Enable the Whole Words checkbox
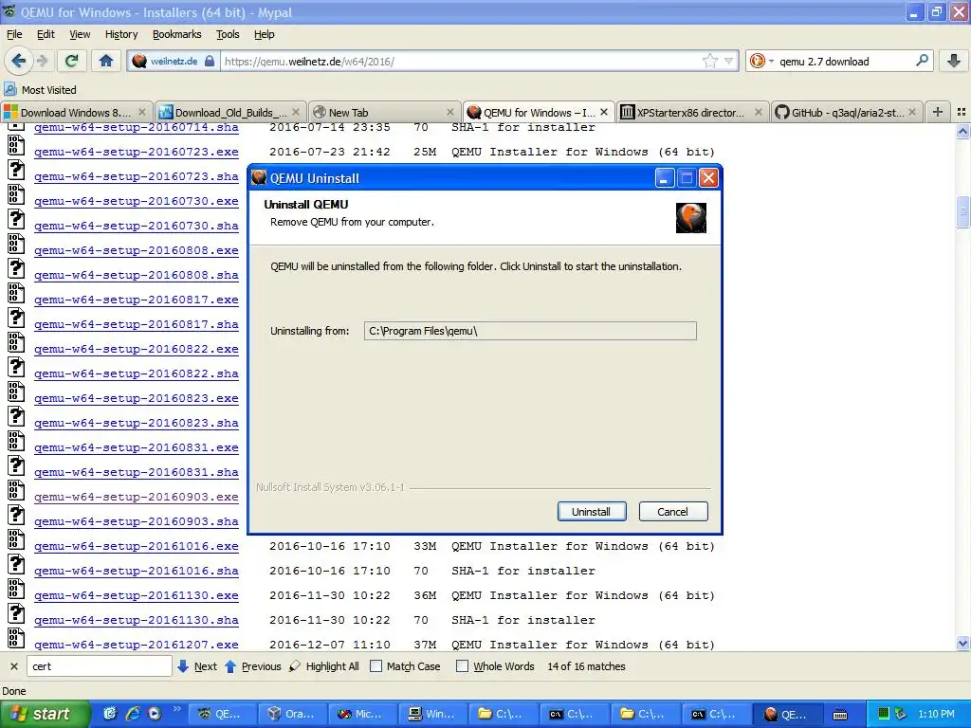 (462, 666)
